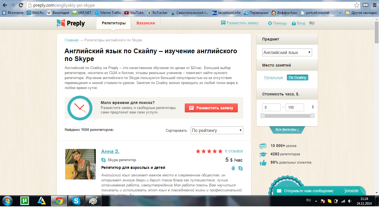The height and width of the screenshot is (213, 379).
Task: Open the Windows Start menu
Action: [x=7, y=201]
